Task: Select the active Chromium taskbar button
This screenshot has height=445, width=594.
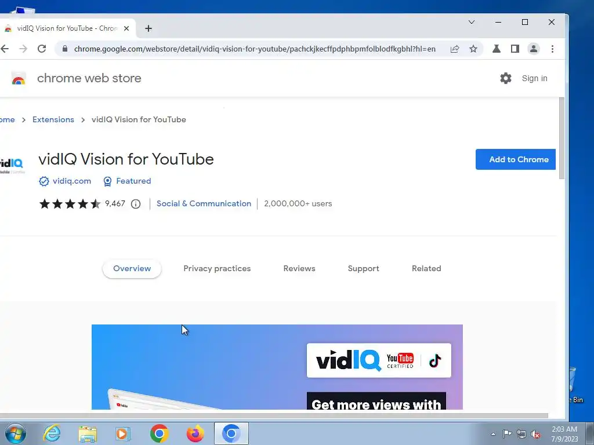Action: pos(231,433)
